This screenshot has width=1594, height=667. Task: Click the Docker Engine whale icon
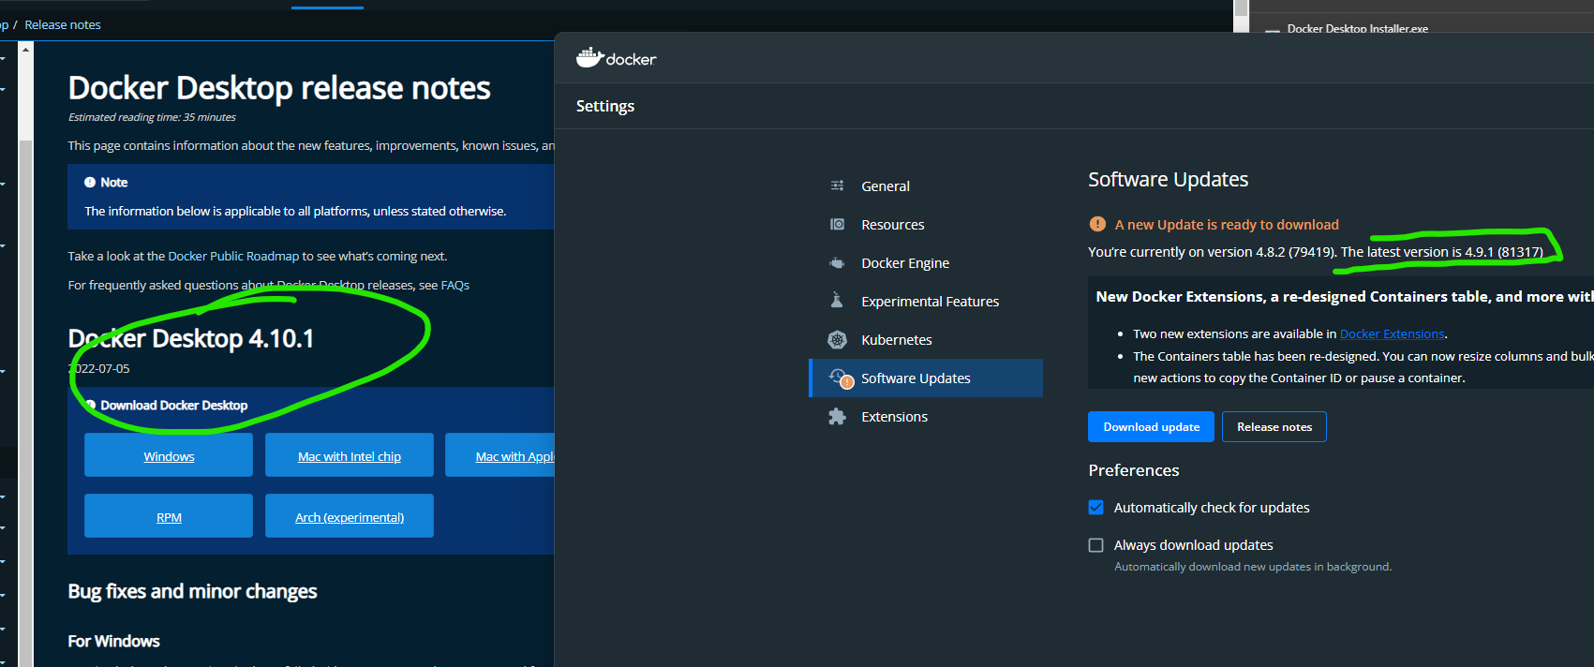pos(837,262)
